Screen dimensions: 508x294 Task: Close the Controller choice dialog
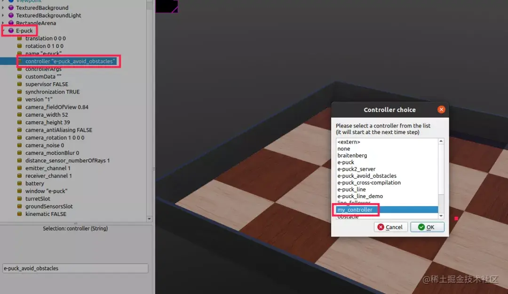point(441,110)
